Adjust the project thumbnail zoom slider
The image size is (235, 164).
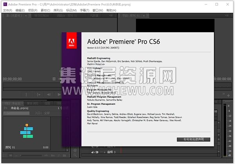click(31, 156)
